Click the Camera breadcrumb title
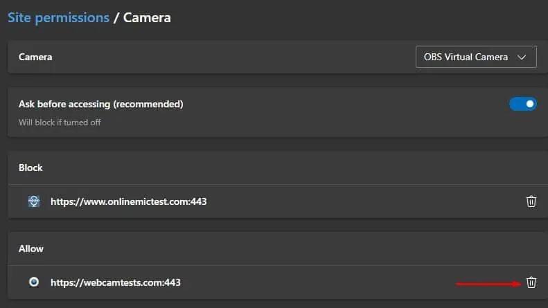 (147, 18)
